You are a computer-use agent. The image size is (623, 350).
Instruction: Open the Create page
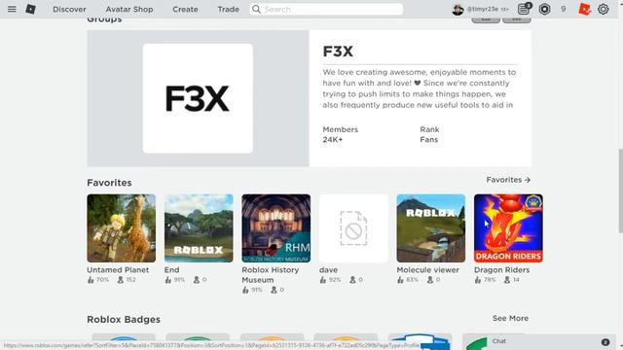(185, 9)
